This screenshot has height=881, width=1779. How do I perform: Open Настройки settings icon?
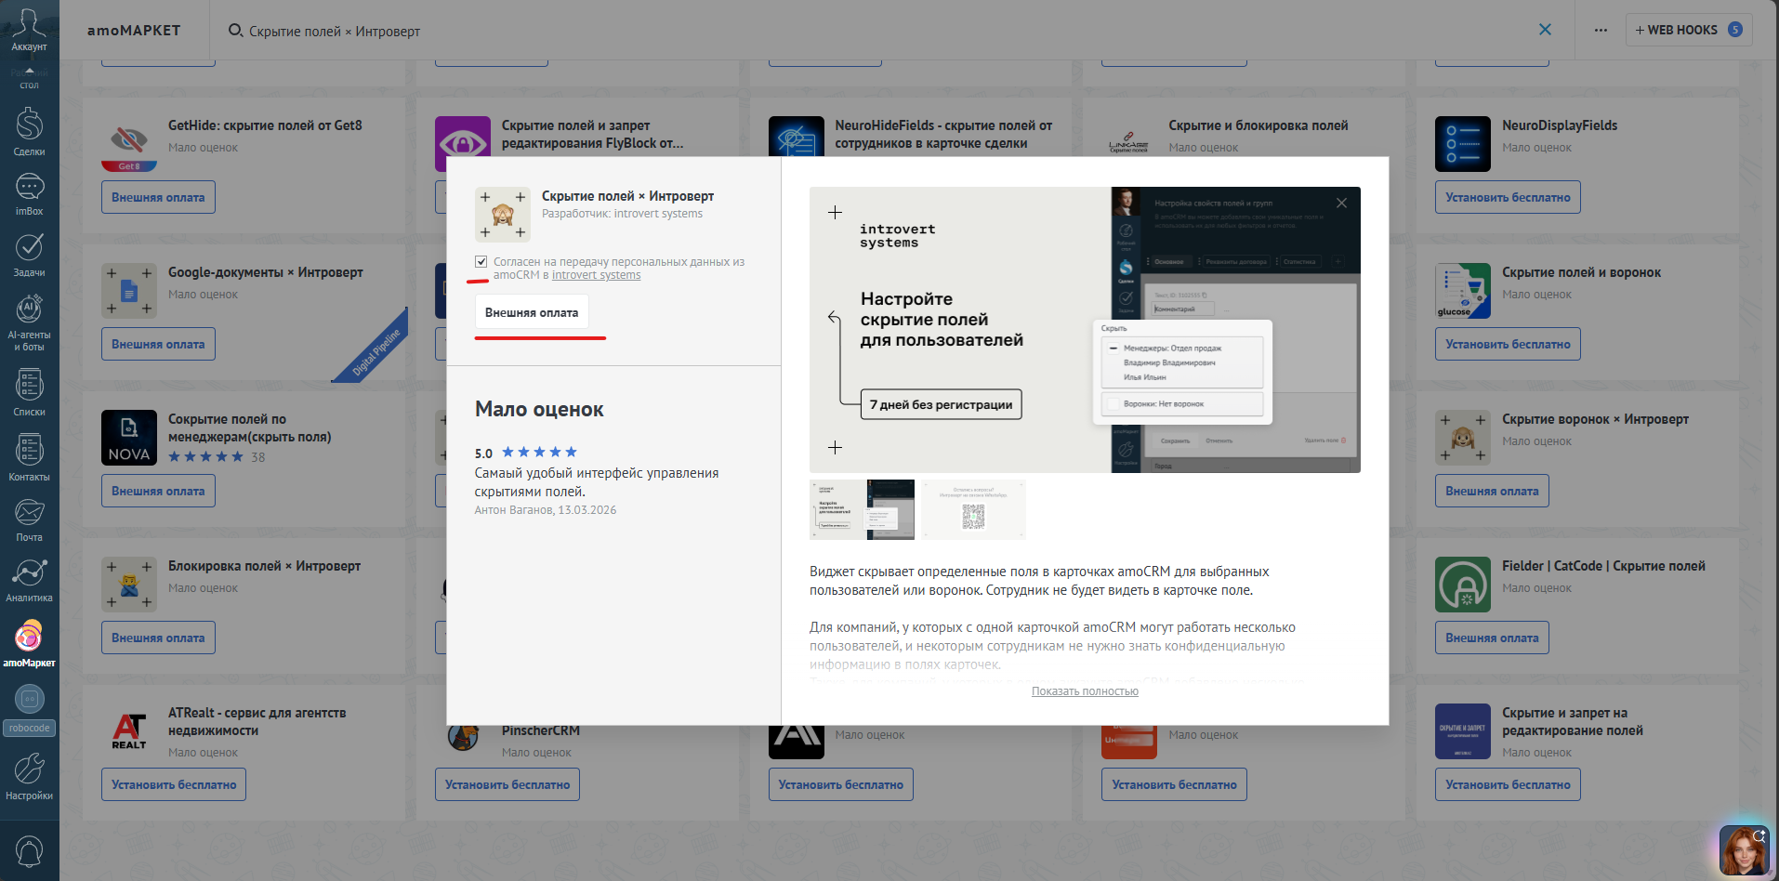click(29, 777)
